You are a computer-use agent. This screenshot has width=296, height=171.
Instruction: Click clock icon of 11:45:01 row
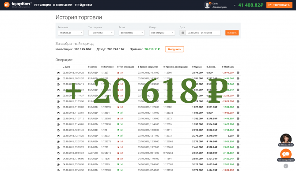(58, 124)
